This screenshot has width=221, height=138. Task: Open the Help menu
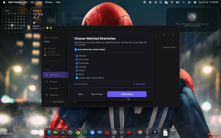click(x=58, y=2)
